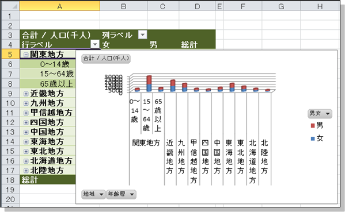Select the red 男 legend marker
This screenshot has height=212, width=345.
click(x=313, y=126)
